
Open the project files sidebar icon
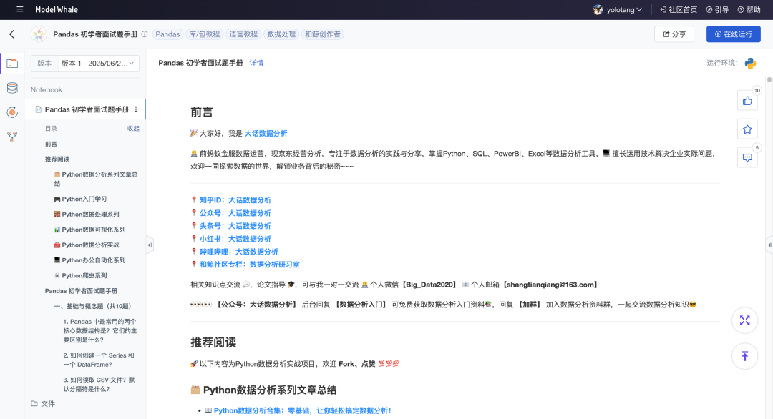point(12,64)
